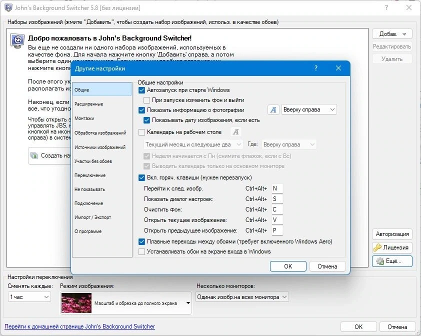Select Общие settings tab
Image resolution: width=421 pixels, height=336 pixels.
pyautogui.click(x=102, y=89)
